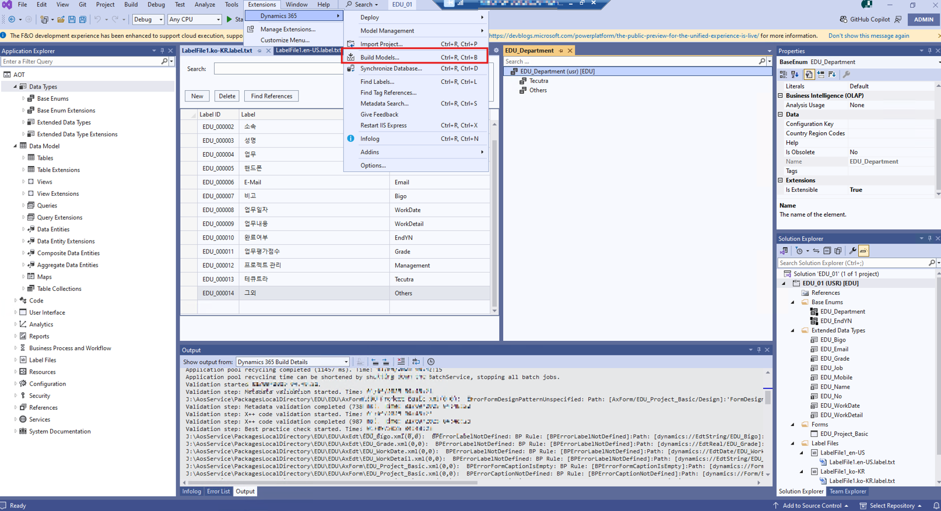Click the label Search text field
The image size is (941, 511).
pyautogui.click(x=279, y=69)
